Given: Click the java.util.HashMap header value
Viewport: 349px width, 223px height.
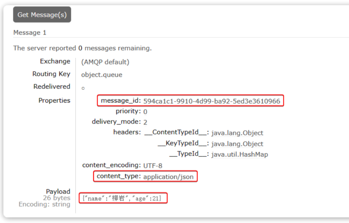Looking at the screenshot, I should [239, 154].
